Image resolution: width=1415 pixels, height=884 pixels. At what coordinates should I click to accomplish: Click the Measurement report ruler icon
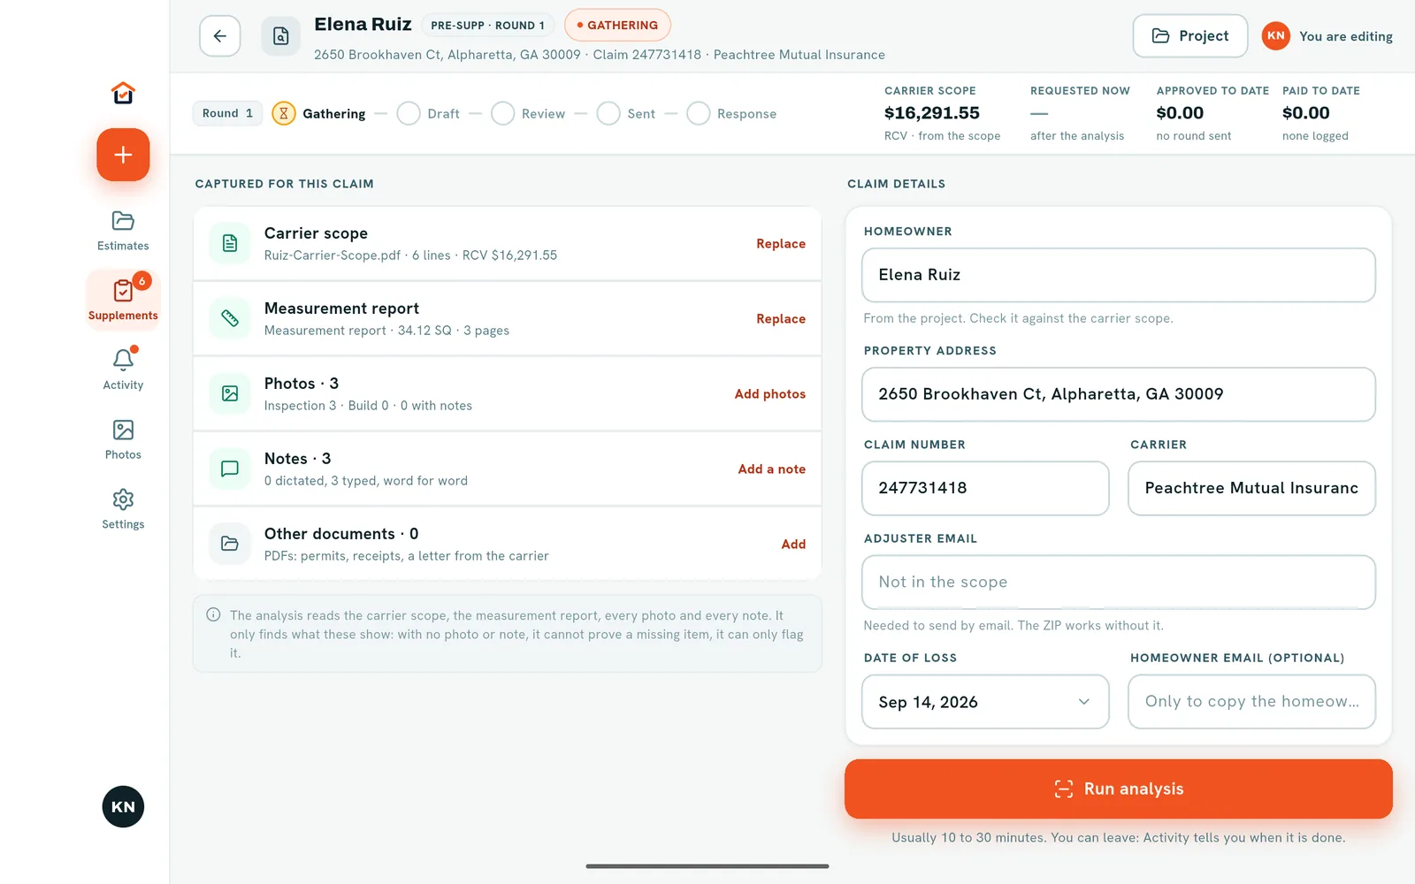pyautogui.click(x=230, y=318)
